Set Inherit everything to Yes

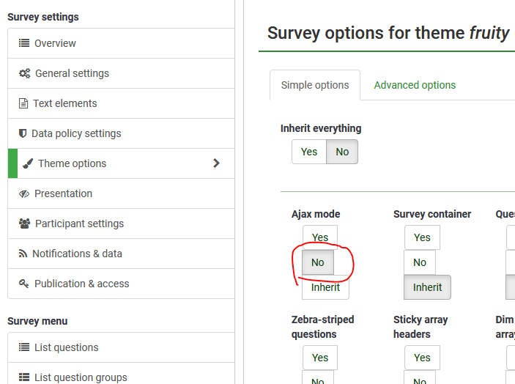pyautogui.click(x=309, y=152)
